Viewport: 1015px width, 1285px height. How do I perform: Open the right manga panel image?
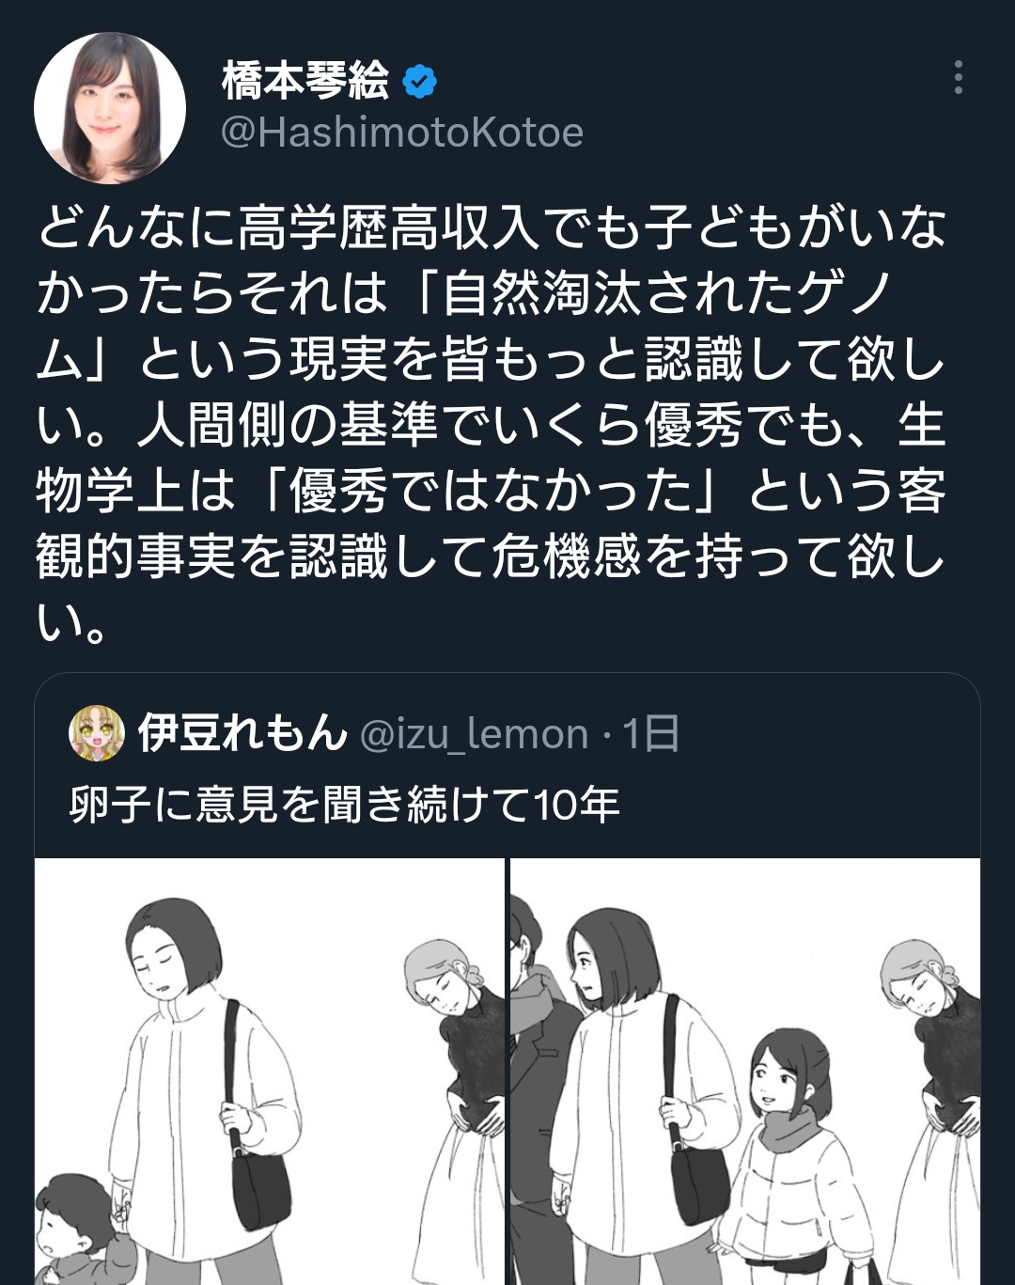tap(745, 1072)
